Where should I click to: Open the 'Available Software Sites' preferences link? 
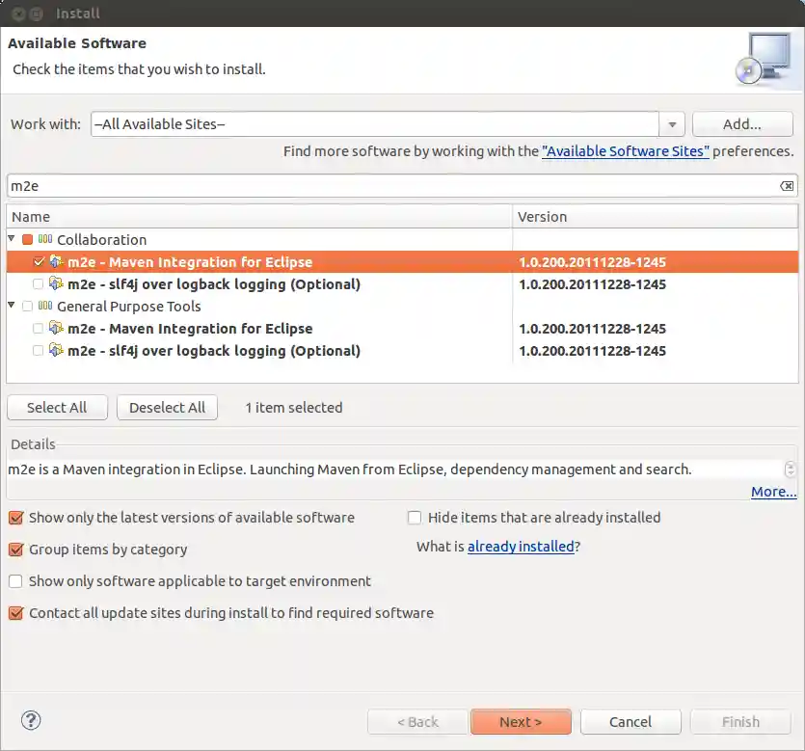[626, 150]
